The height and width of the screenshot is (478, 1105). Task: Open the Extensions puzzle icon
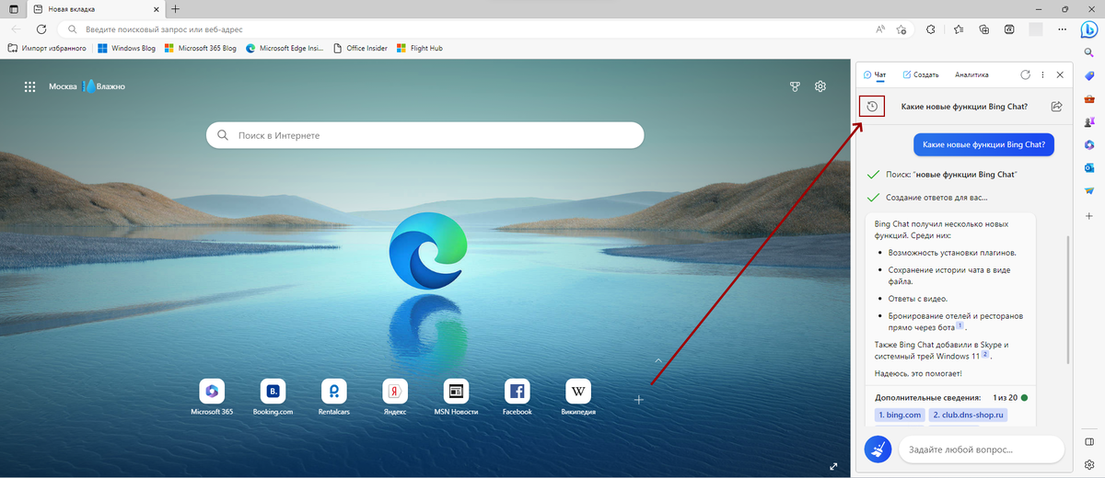931,29
